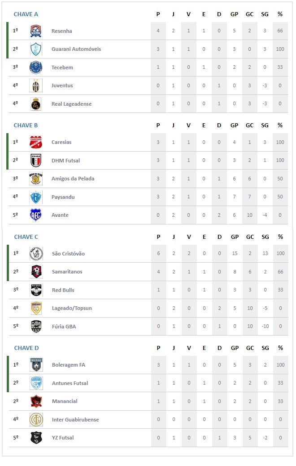Click the Real Lageadense crest

[36, 104]
